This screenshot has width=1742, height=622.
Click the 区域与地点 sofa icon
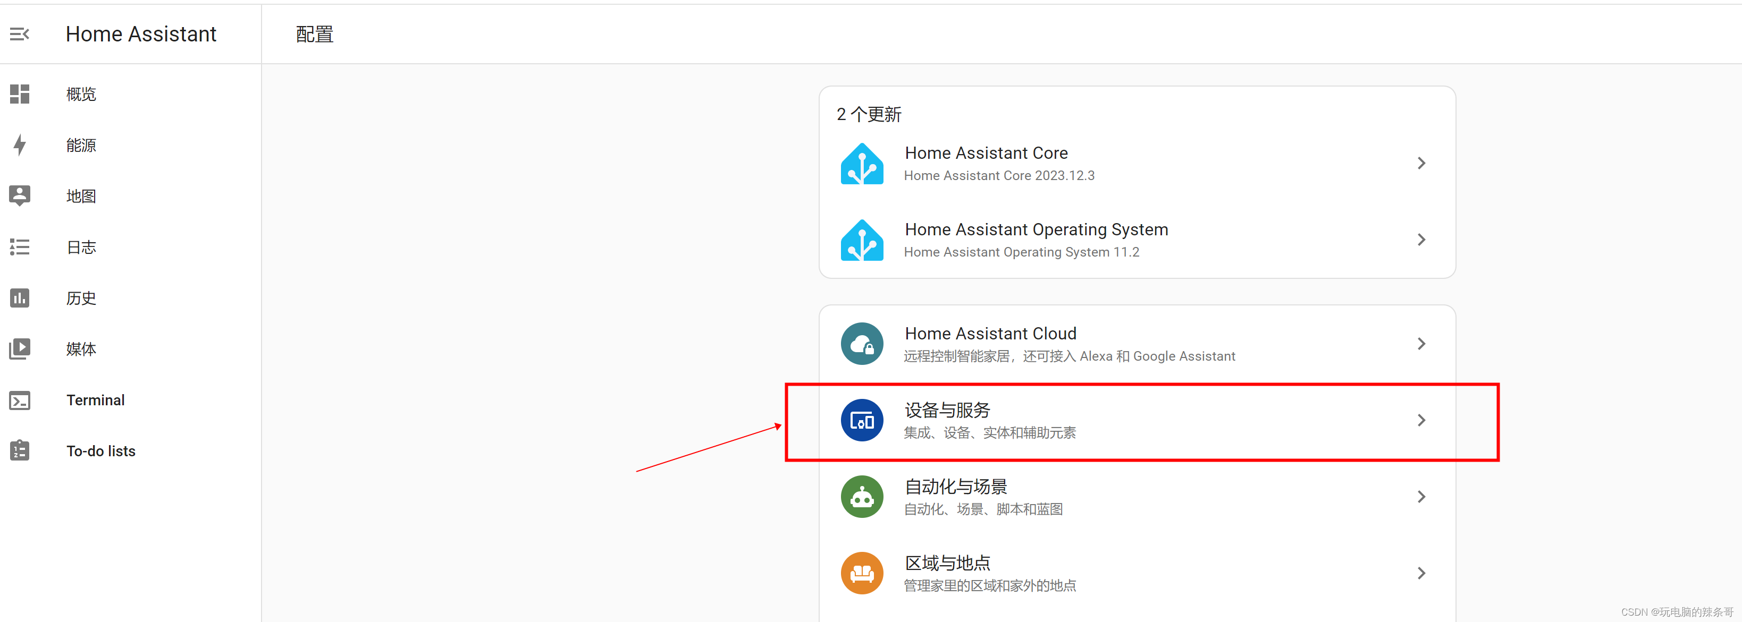click(865, 574)
